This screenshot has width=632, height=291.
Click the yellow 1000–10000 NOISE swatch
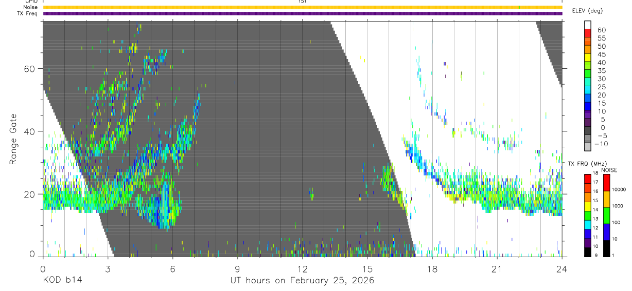606,199
